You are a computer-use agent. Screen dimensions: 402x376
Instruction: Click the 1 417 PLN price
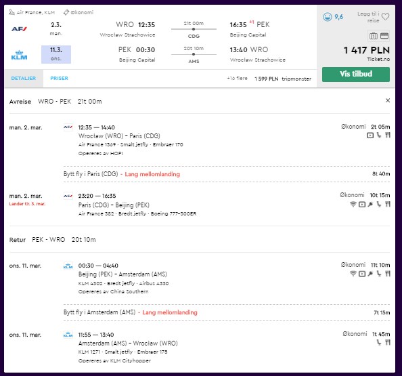point(367,50)
